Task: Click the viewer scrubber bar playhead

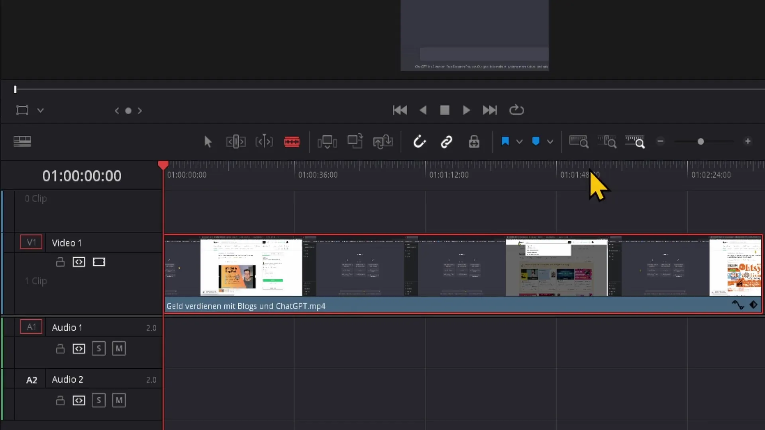Action: click(15, 89)
